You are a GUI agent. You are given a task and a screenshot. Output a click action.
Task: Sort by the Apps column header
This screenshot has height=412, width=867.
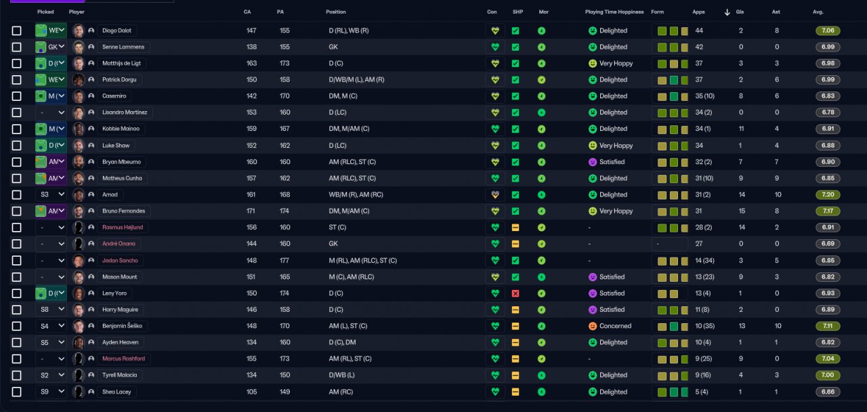pyautogui.click(x=698, y=12)
